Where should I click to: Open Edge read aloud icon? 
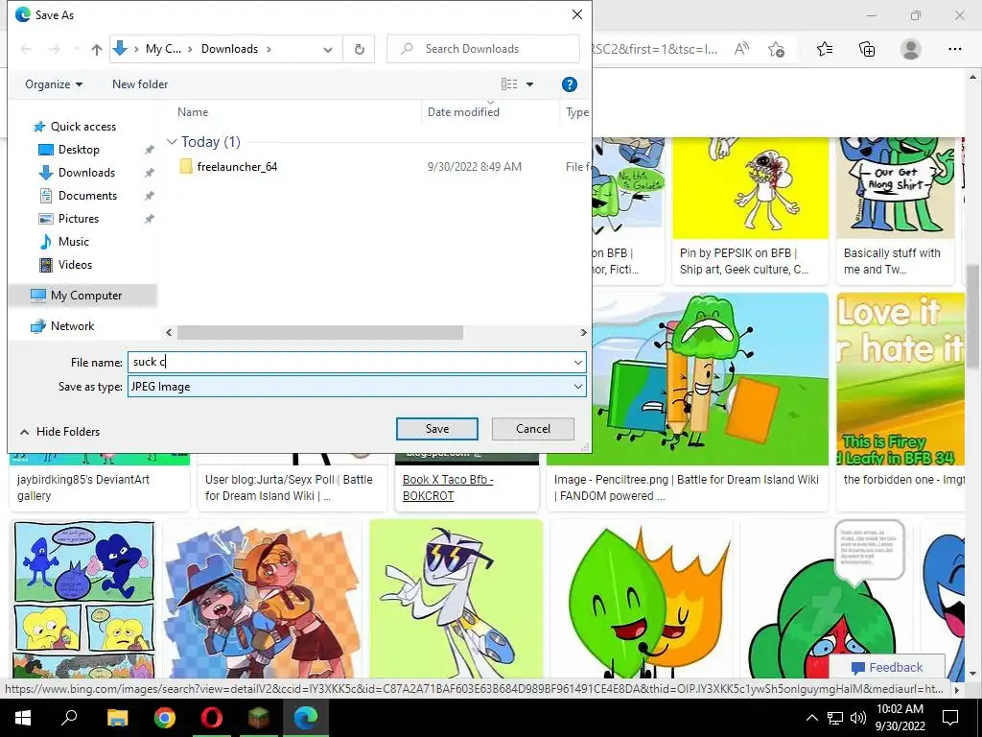click(741, 49)
